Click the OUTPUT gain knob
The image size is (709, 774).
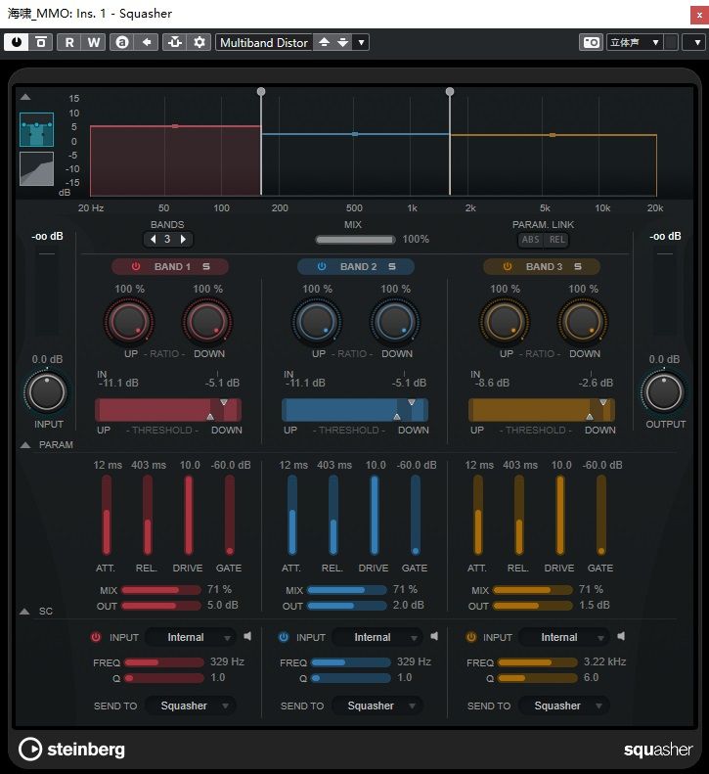point(664,392)
